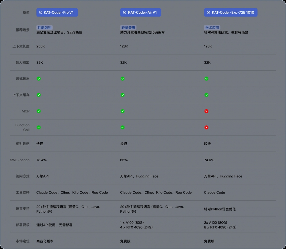Click green check for Air V1 MCP

click(122, 111)
